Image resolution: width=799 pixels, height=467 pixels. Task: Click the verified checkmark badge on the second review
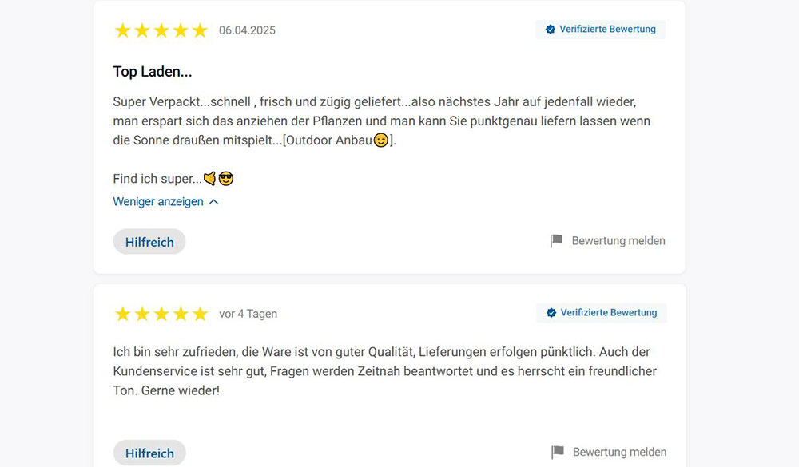(550, 312)
